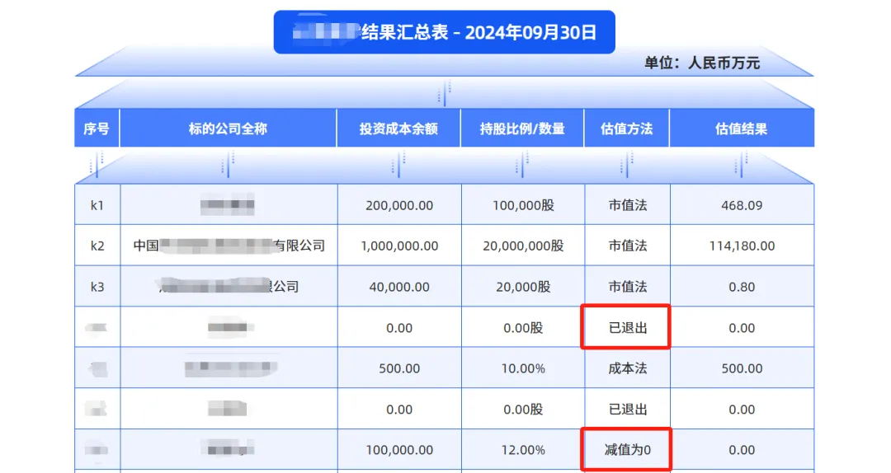Click the 估值结果 column header
Image resolution: width=891 pixels, height=473 pixels.
coord(741,129)
